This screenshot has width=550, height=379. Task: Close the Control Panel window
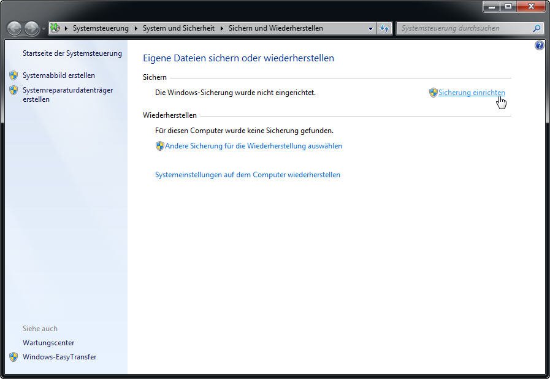click(531, 7)
